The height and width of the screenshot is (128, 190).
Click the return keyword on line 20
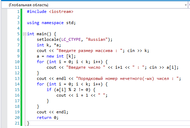click(x=44, y=118)
